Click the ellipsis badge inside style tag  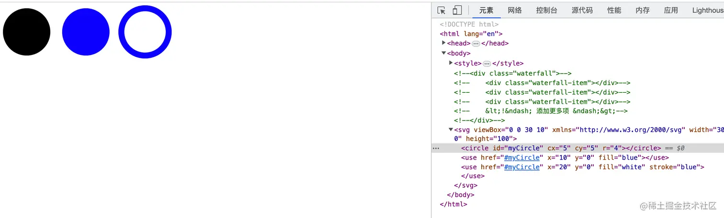pyautogui.click(x=487, y=64)
